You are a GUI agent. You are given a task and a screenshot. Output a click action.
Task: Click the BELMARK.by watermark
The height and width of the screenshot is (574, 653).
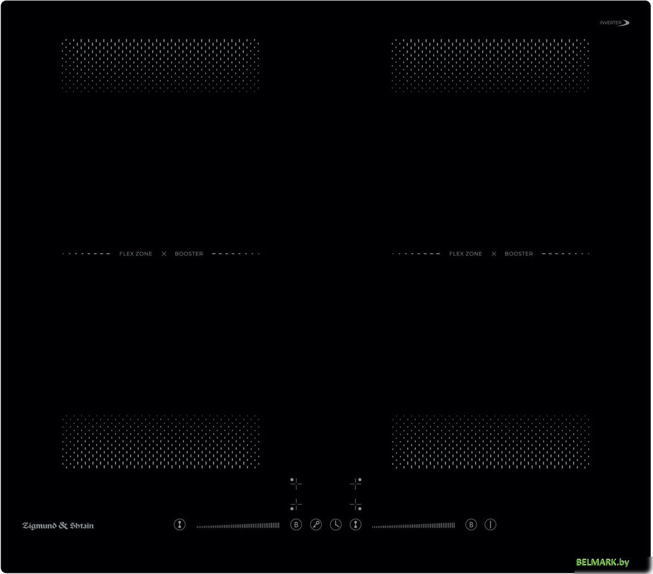coord(602,562)
